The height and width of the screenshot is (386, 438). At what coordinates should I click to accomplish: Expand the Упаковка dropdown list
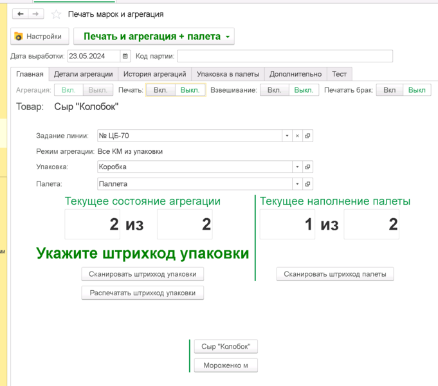coord(297,167)
